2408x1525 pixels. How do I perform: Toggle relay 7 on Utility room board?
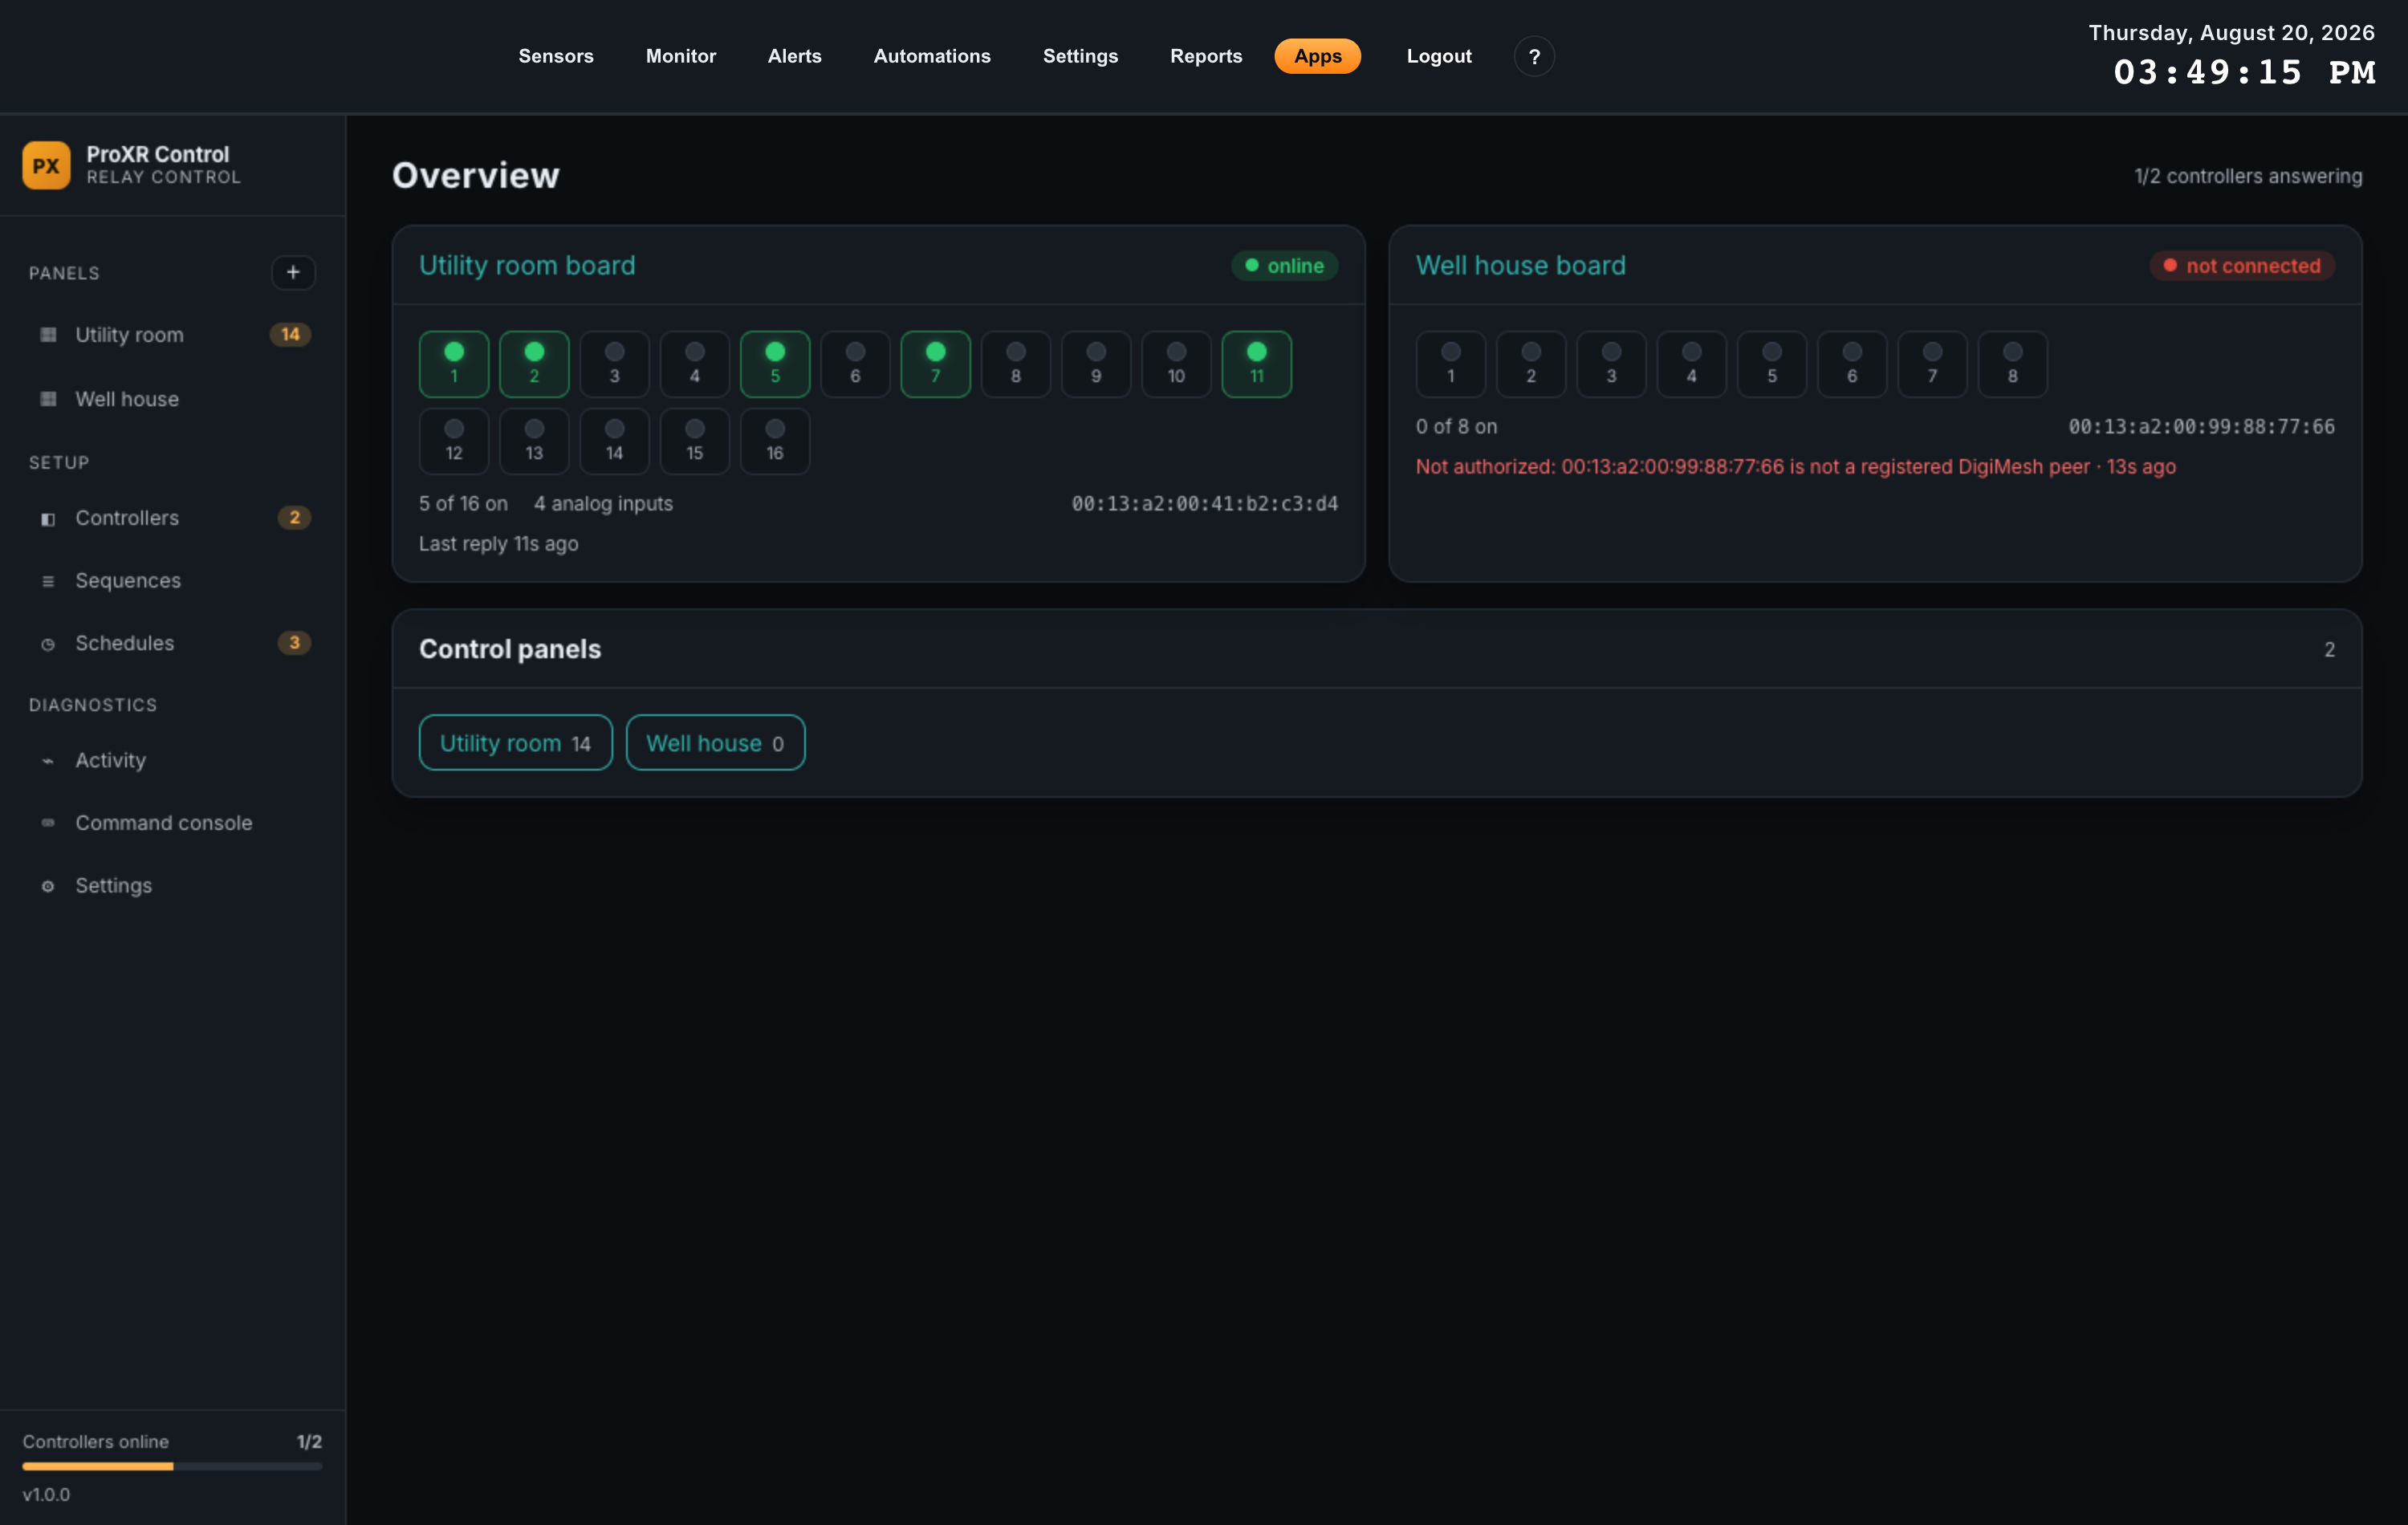(x=936, y=364)
